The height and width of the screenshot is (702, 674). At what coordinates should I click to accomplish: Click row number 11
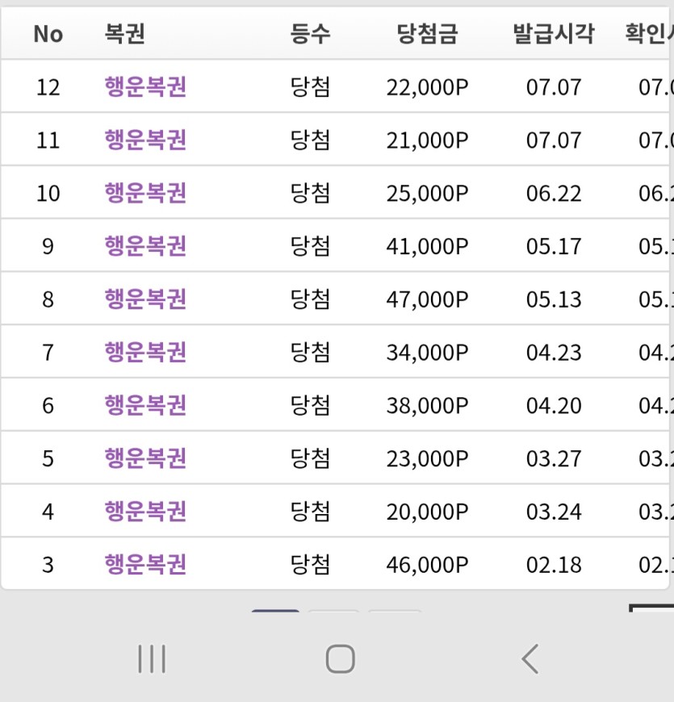[x=48, y=140]
